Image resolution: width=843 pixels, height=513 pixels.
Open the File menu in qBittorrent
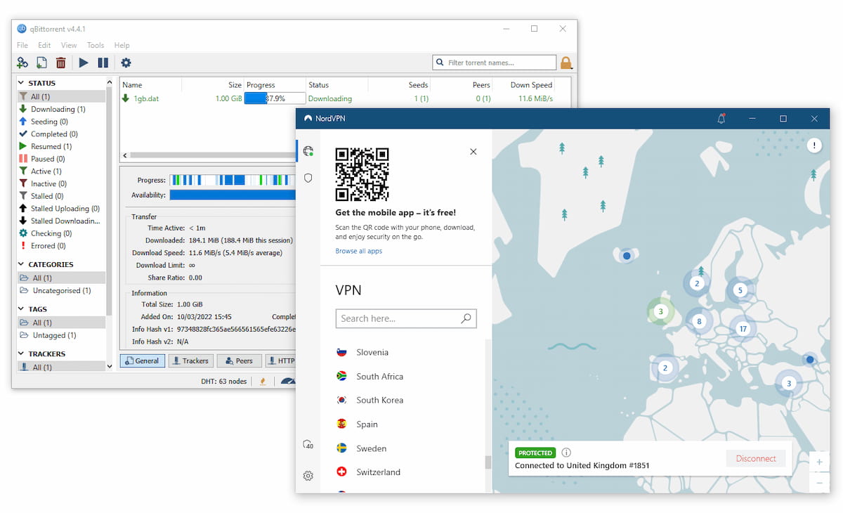click(x=22, y=45)
